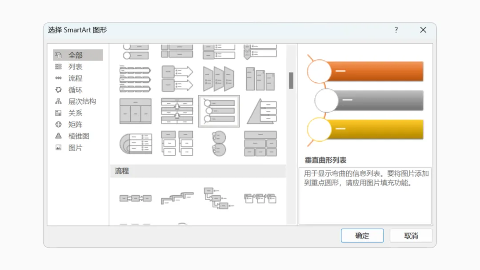The width and height of the screenshot is (480, 270).
Task: Choose the pyramid list layout
Action: [x=262, y=111]
